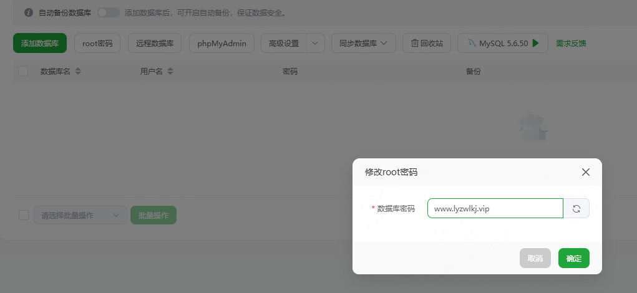Click the 备份 column header
Image resolution: width=637 pixels, height=293 pixels.
[x=474, y=72]
